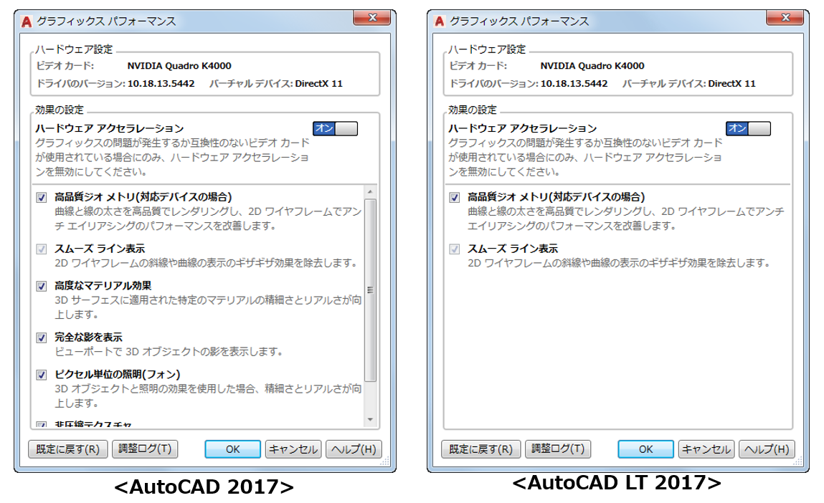Click the 完全な影を表示 label text
The image size is (824, 503).
tap(88, 337)
